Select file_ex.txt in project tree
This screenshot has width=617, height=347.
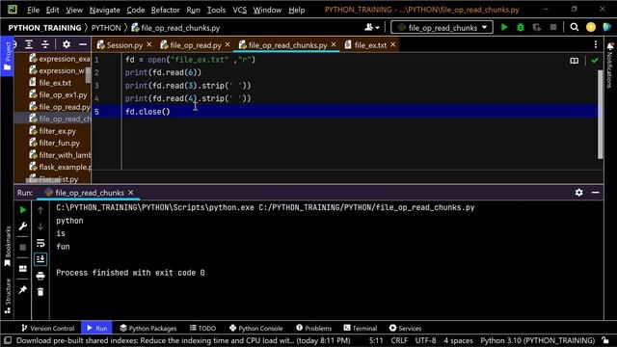55,83
